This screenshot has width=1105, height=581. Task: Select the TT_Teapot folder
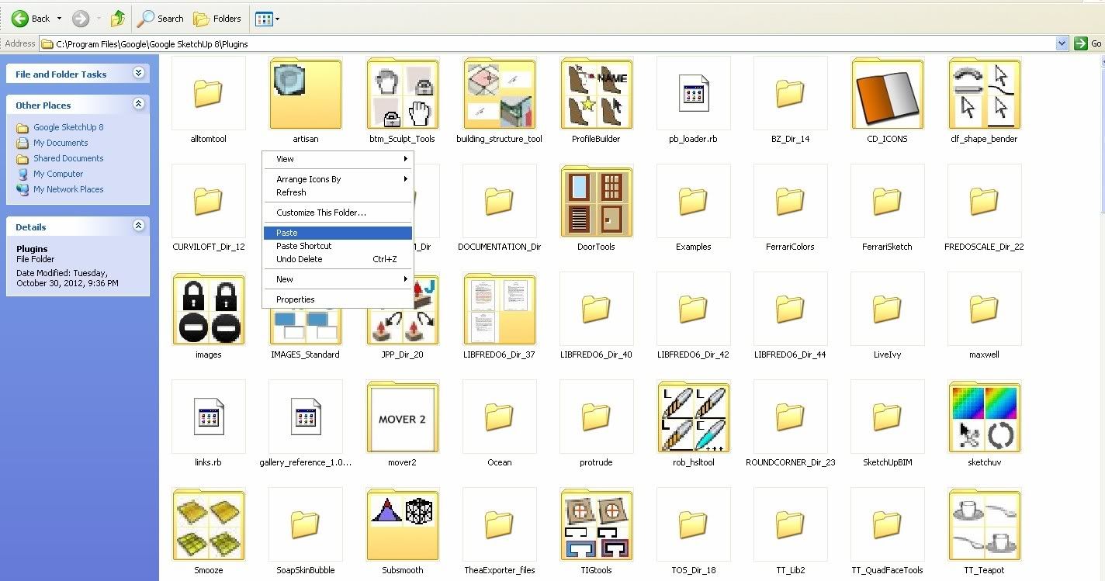(x=985, y=531)
